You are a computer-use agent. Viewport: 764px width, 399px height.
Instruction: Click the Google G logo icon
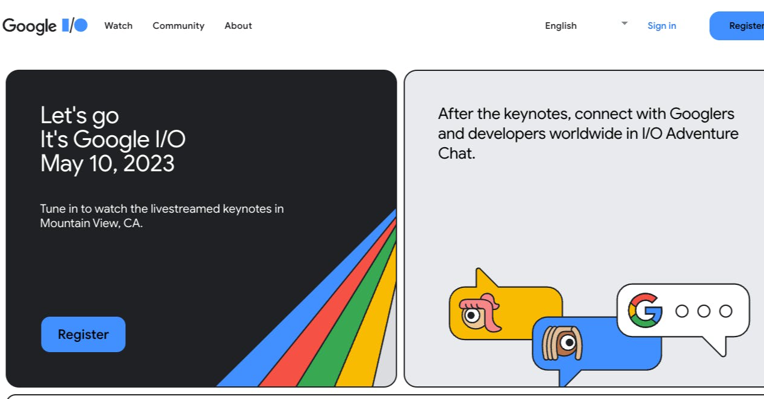(x=645, y=310)
